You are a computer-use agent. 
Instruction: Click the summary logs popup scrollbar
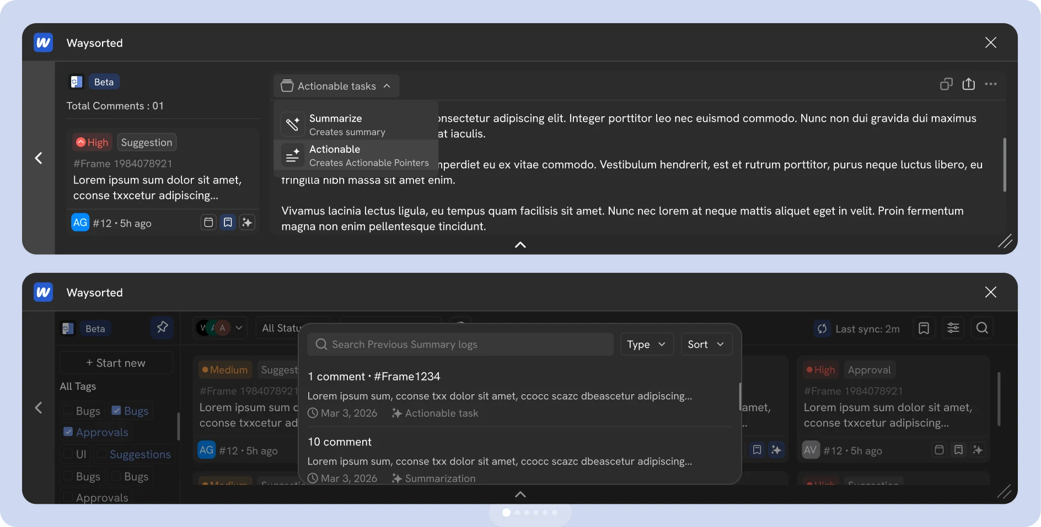739,396
